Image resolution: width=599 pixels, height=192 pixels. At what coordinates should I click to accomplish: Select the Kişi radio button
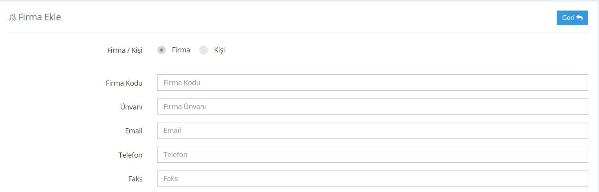coord(203,50)
